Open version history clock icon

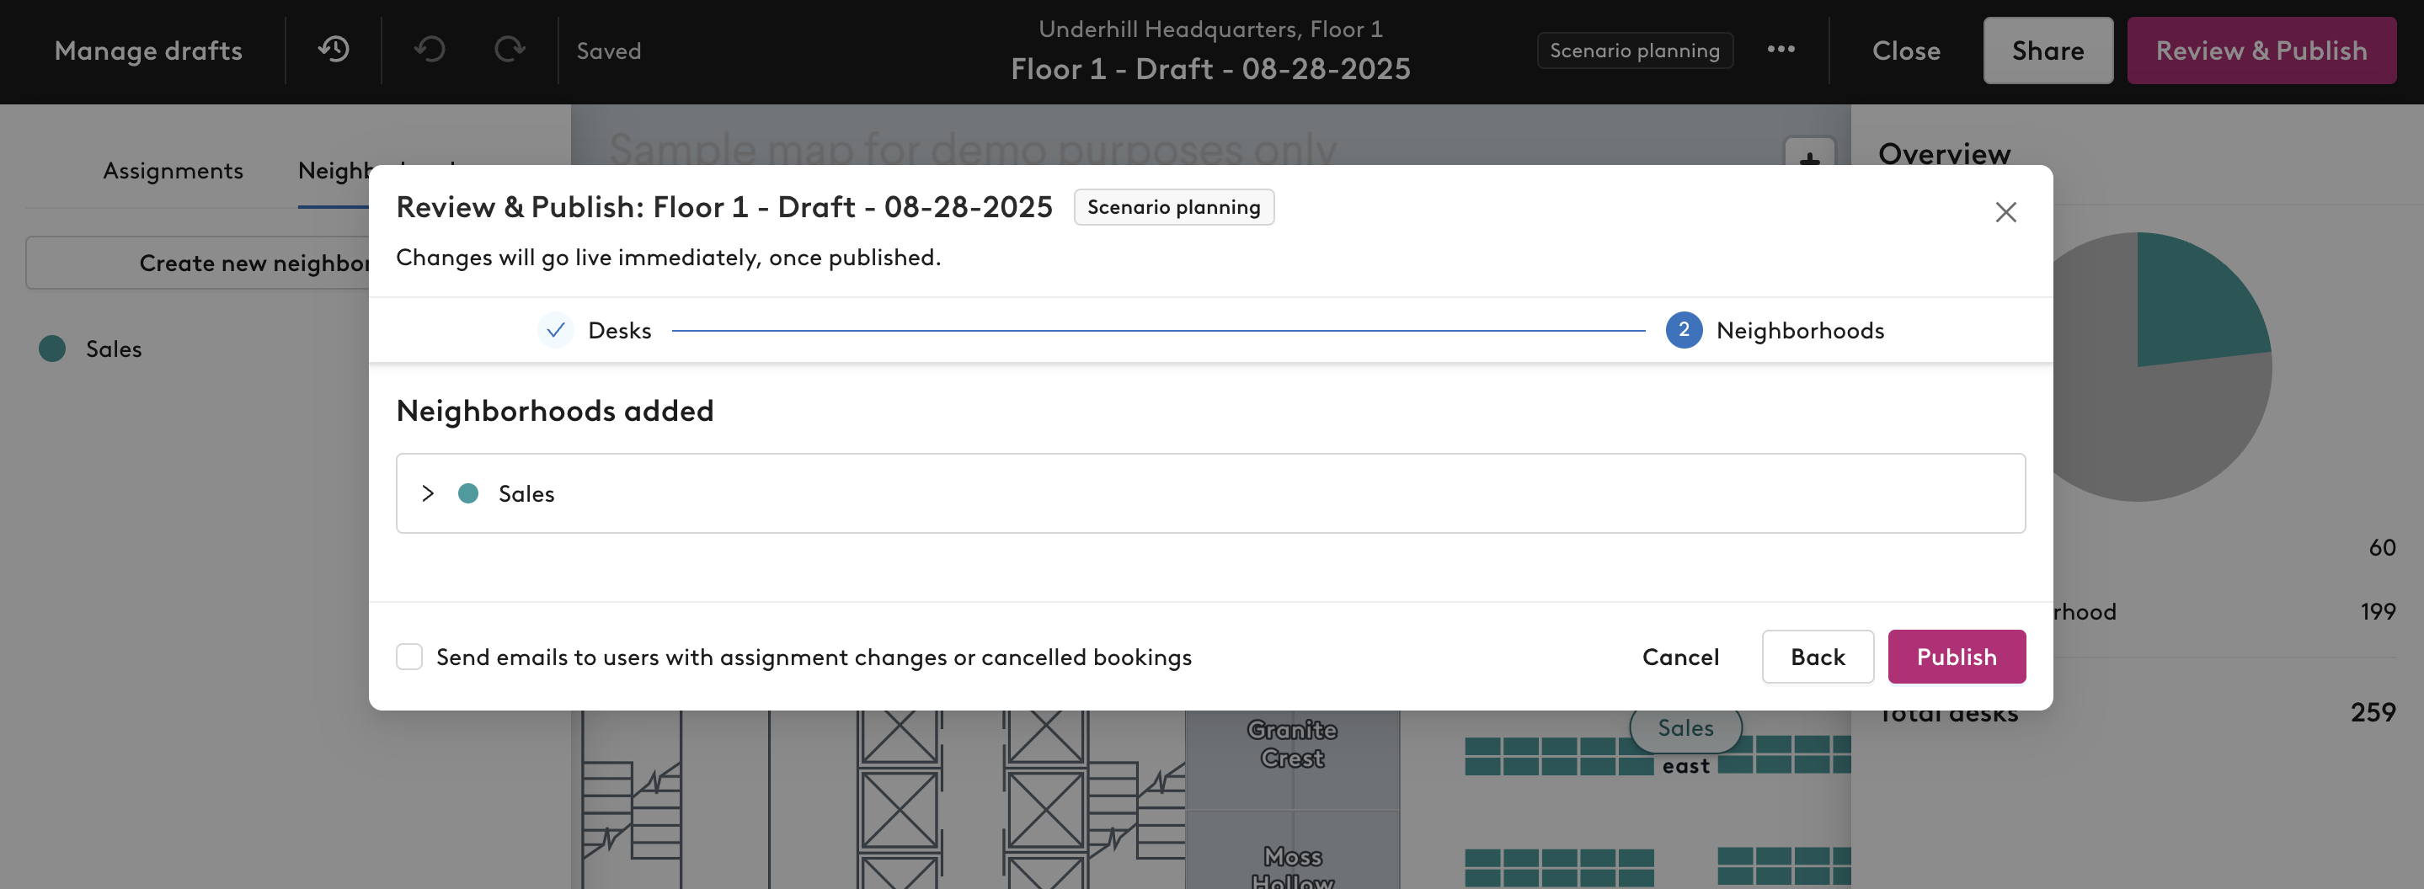pos(334,50)
